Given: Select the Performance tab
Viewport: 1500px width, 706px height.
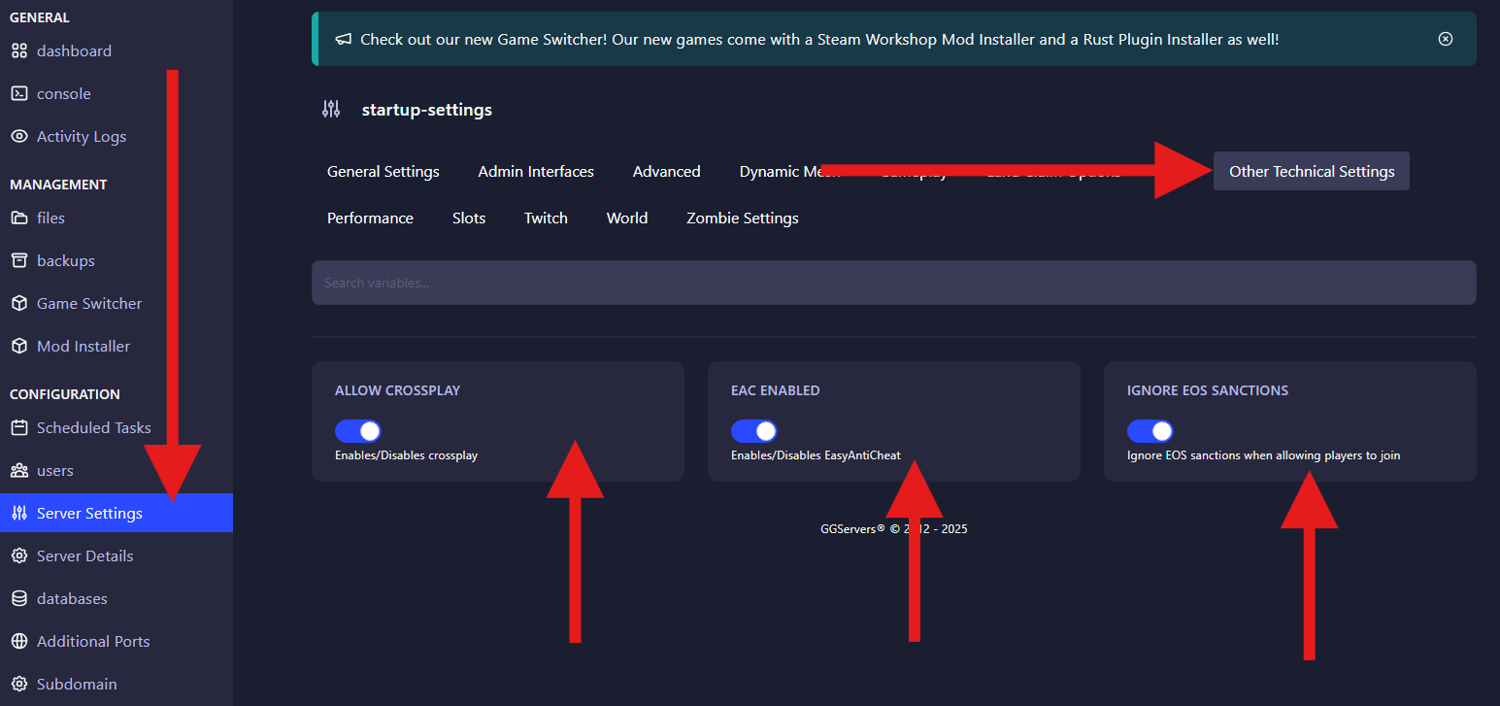Looking at the screenshot, I should click(370, 218).
